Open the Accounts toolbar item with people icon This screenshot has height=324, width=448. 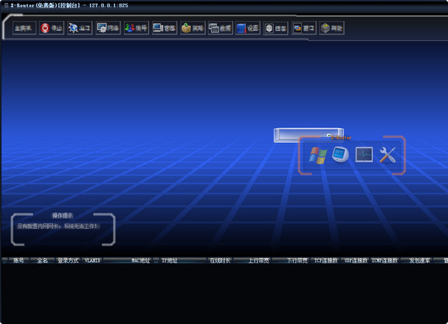pyautogui.click(x=136, y=28)
